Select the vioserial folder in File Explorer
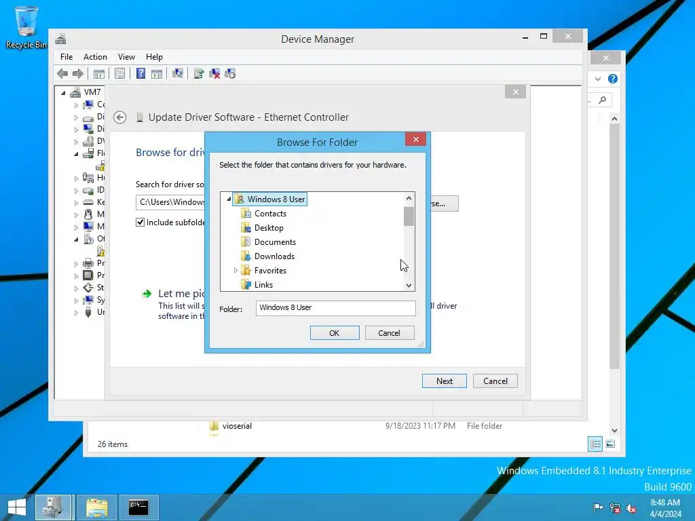The height and width of the screenshot is (521, 695). click(237, 426)
